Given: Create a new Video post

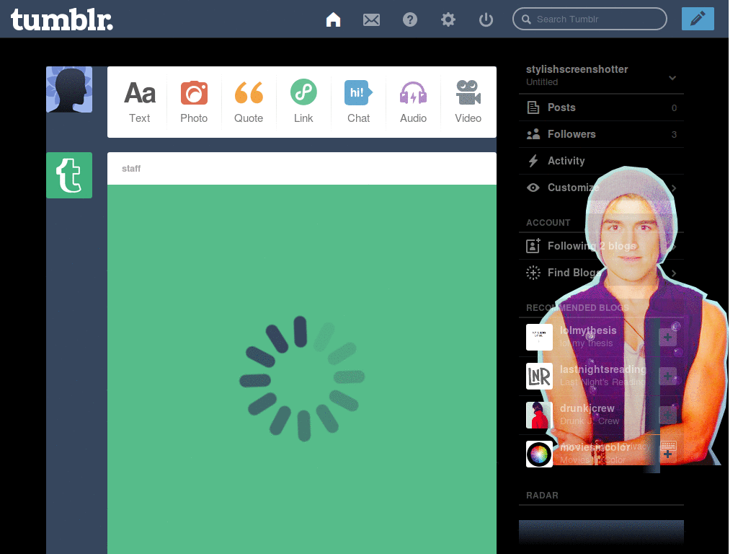Looking at the screenshot, I should [x=468, y=102].
